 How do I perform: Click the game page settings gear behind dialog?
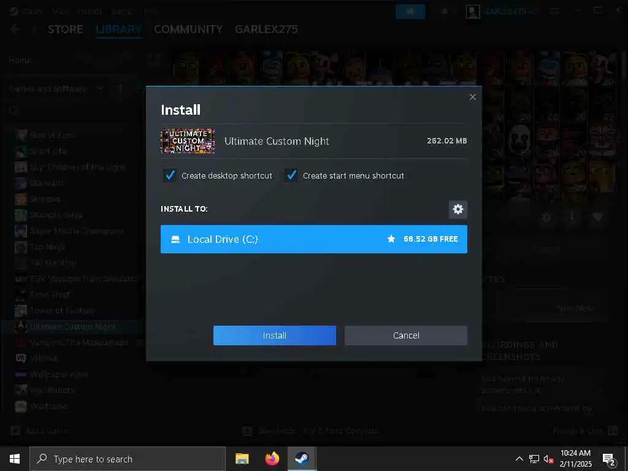click(546, 217)
